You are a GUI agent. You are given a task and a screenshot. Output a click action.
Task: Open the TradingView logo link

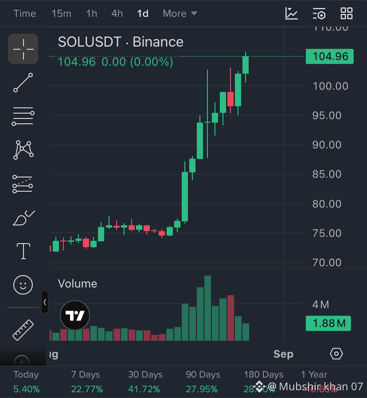coord(75,315)
